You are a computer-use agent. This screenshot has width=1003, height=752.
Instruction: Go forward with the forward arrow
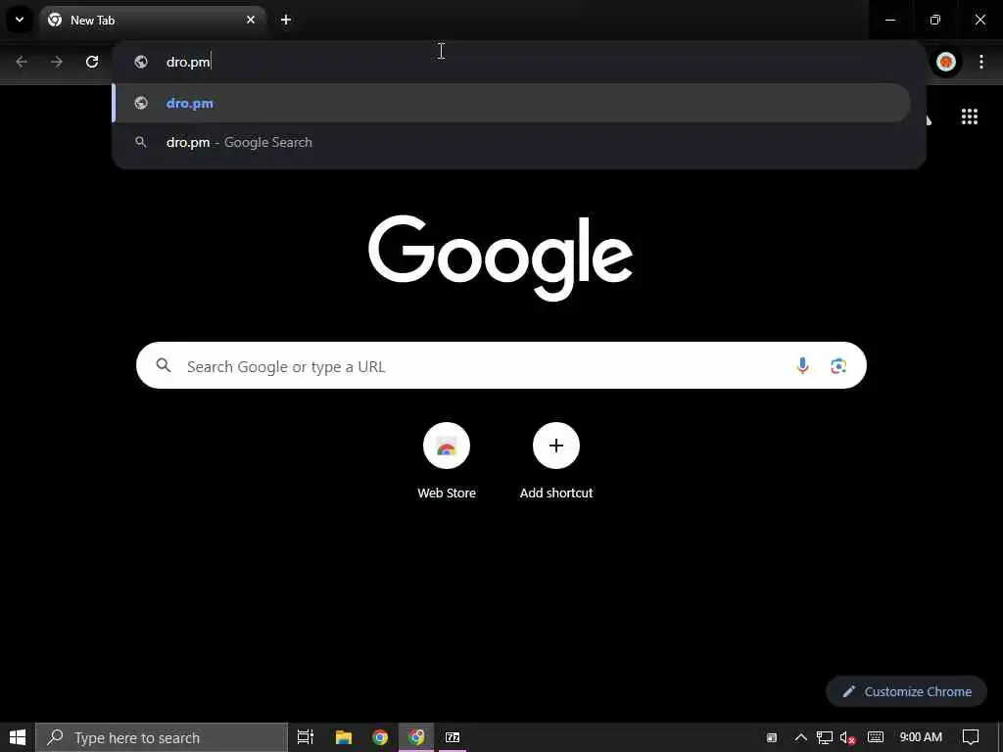pos(57,62)
